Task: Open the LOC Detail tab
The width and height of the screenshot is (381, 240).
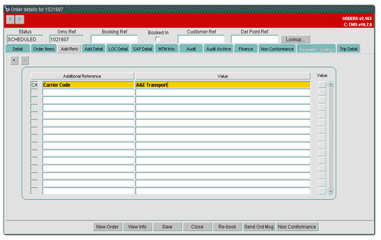Action: pos(118,49)
